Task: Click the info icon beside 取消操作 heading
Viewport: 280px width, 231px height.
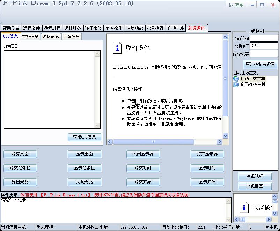Action: pyautogui.click(x=118, y=48)
